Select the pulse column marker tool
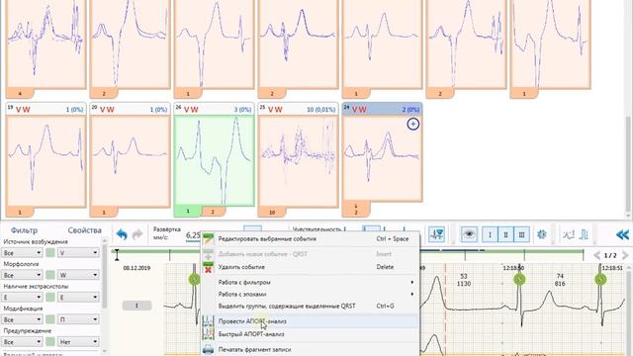Viewport: 633px width, 356px height. point(584,234)
